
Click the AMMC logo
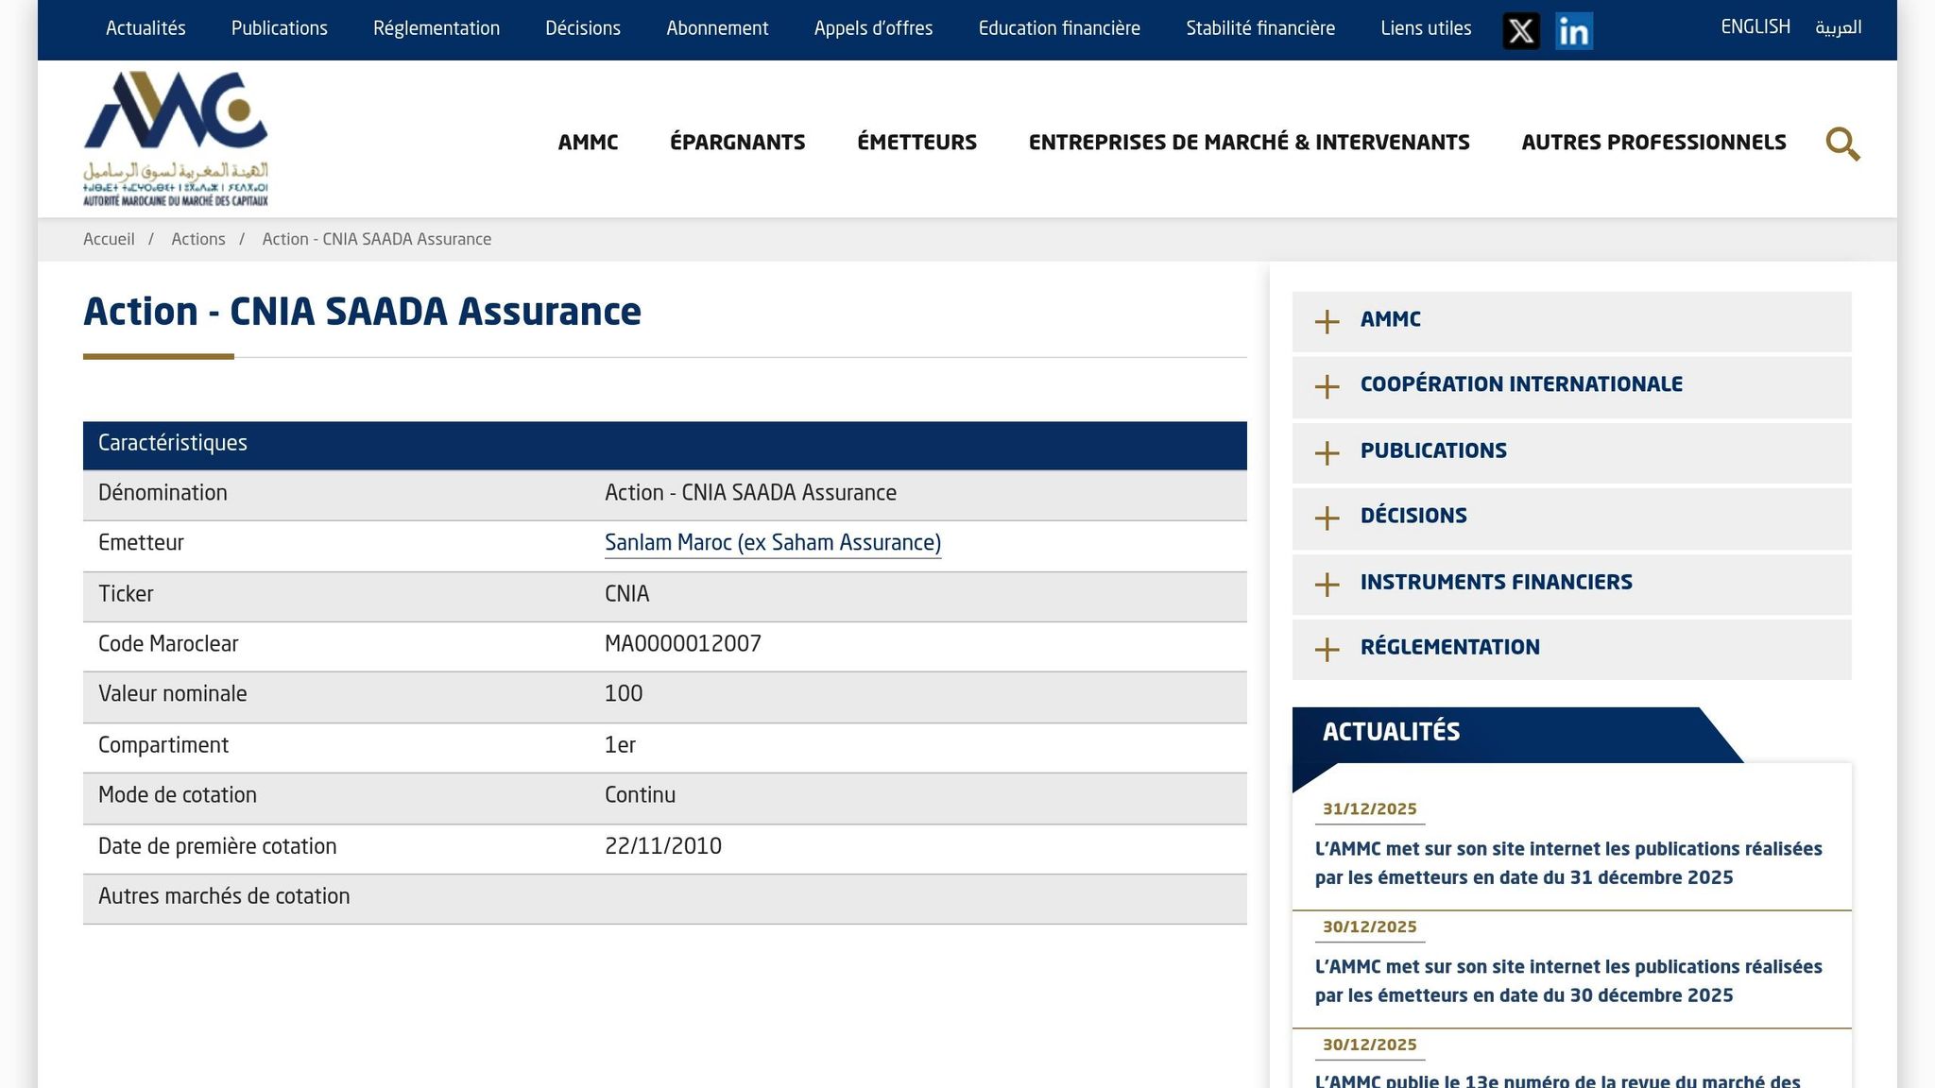(x=176, y=138)
